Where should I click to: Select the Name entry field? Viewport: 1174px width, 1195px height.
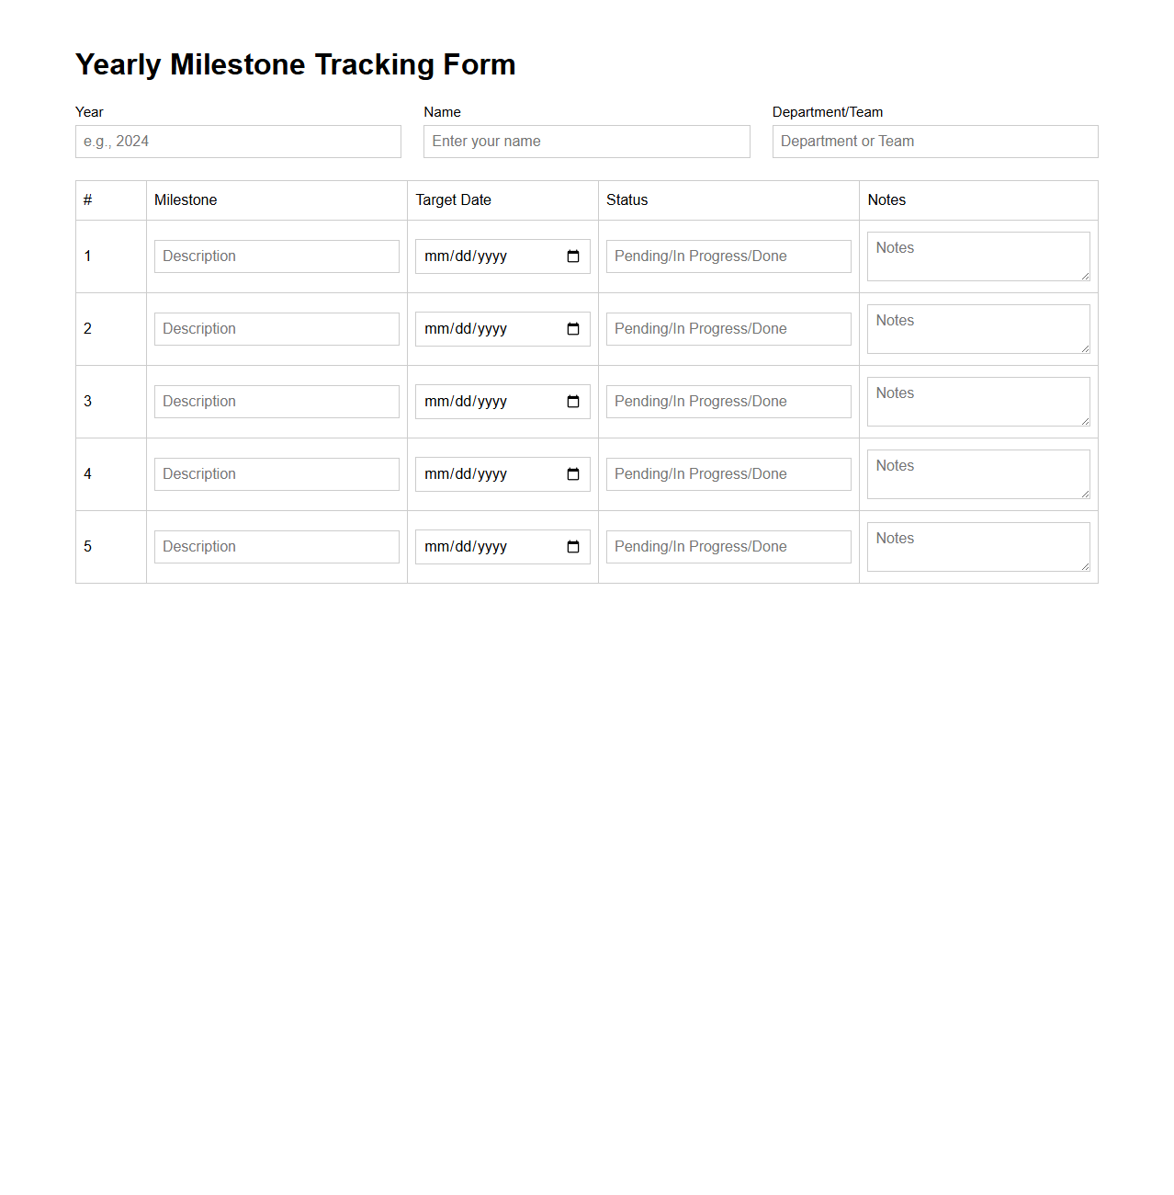pyautogui.click(x=586, y=142)
